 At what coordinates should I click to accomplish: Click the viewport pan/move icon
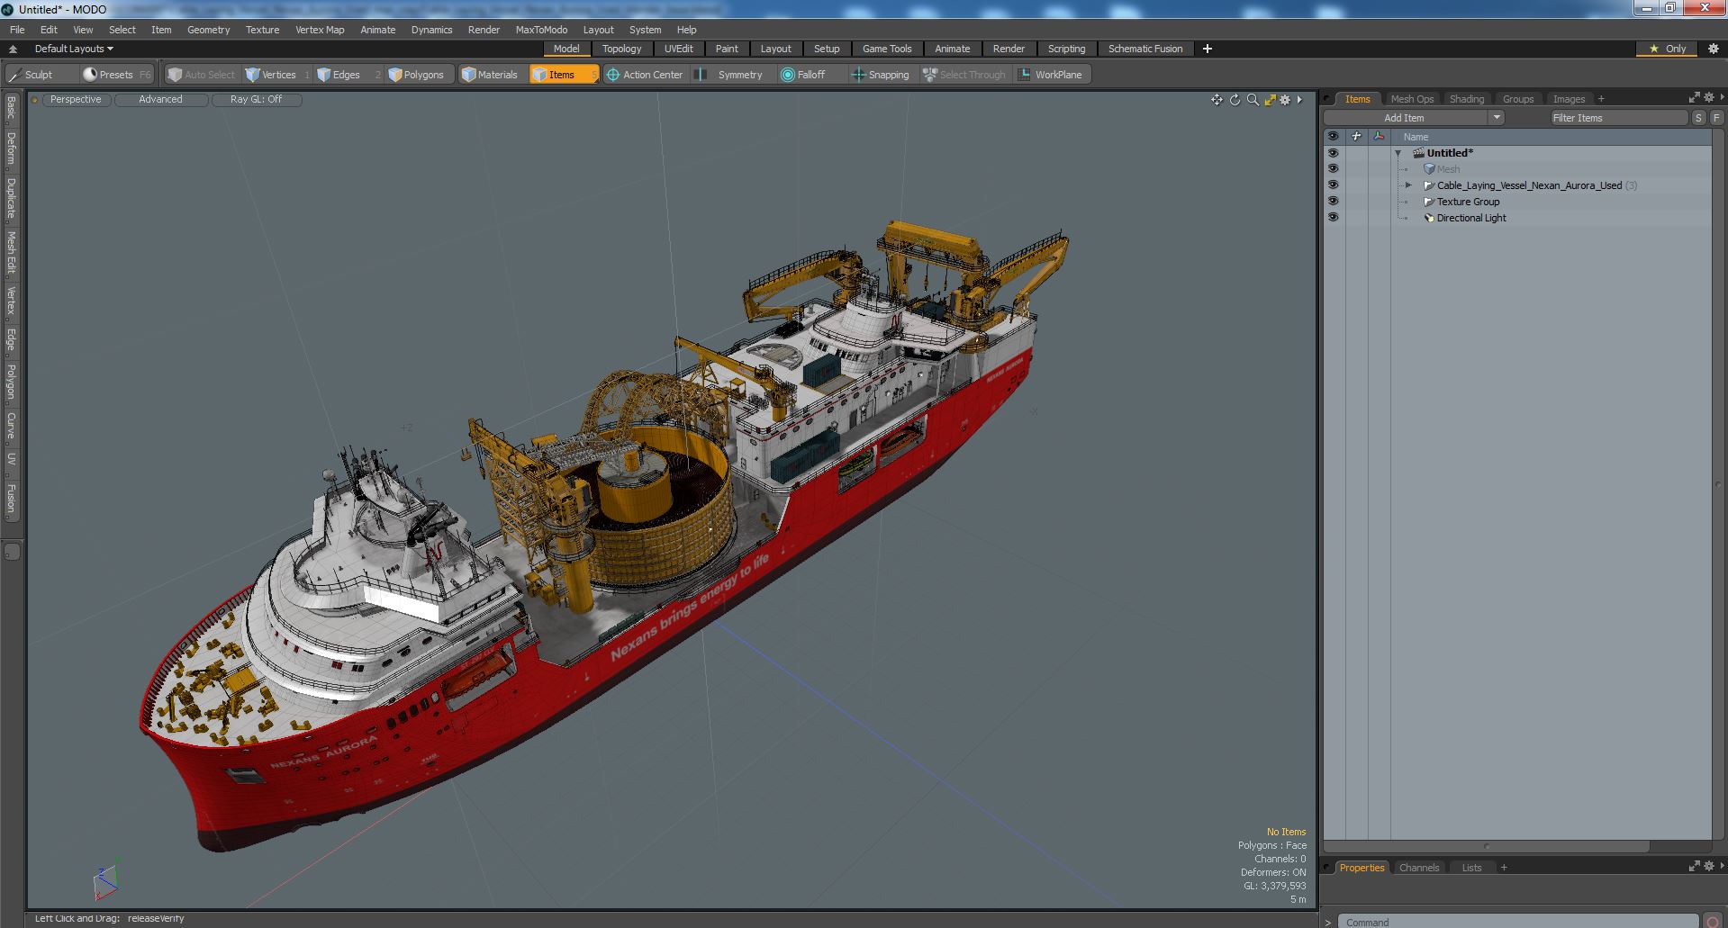[x=1217, y=100]
